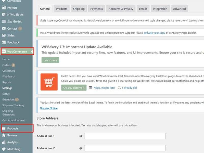Open the Orders submenu item
The height and width of the screenshot is (153, 204).
6,65
